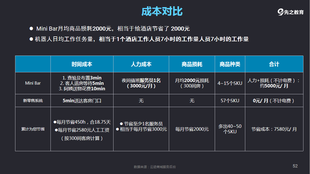The image size is (310, 174).
Task: Click the 57个SKU table cell
Action: (230, 101)
